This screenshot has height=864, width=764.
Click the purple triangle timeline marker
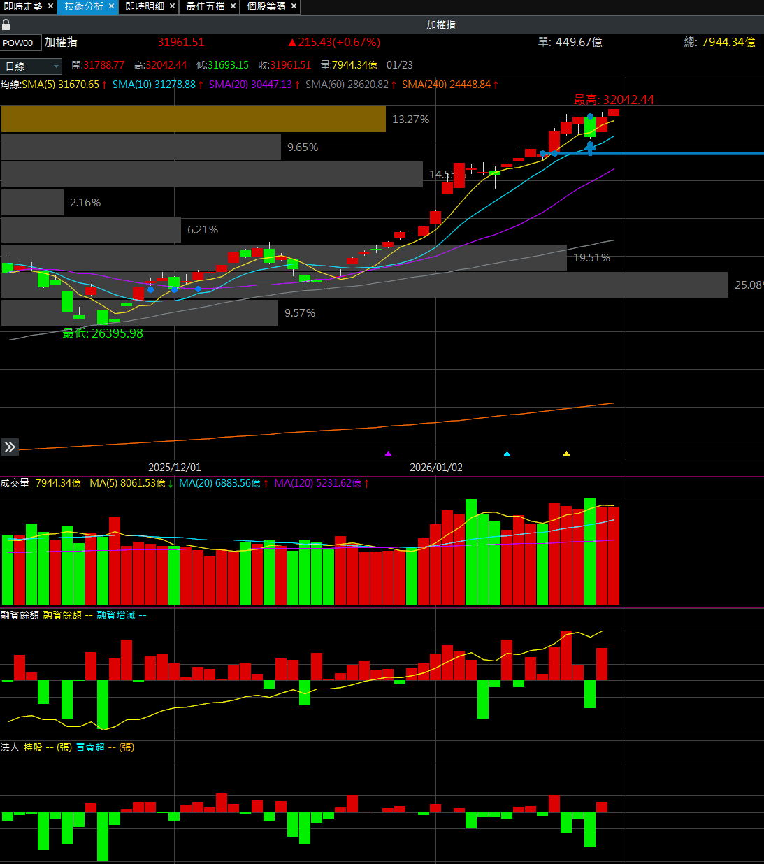click(x=389, y=454)
